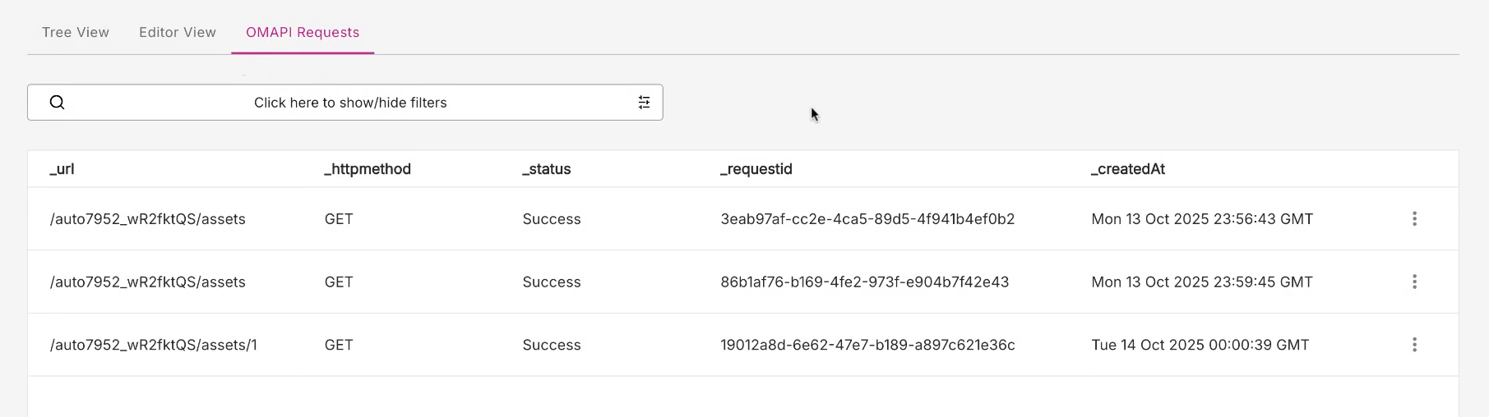Click the _requestid column header
1489x417 pixels.
756,169
